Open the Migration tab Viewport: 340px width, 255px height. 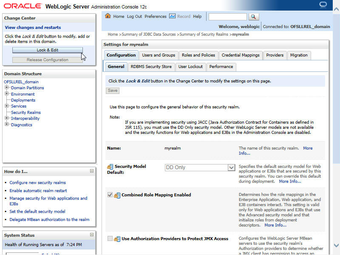[x=299, y=55]
